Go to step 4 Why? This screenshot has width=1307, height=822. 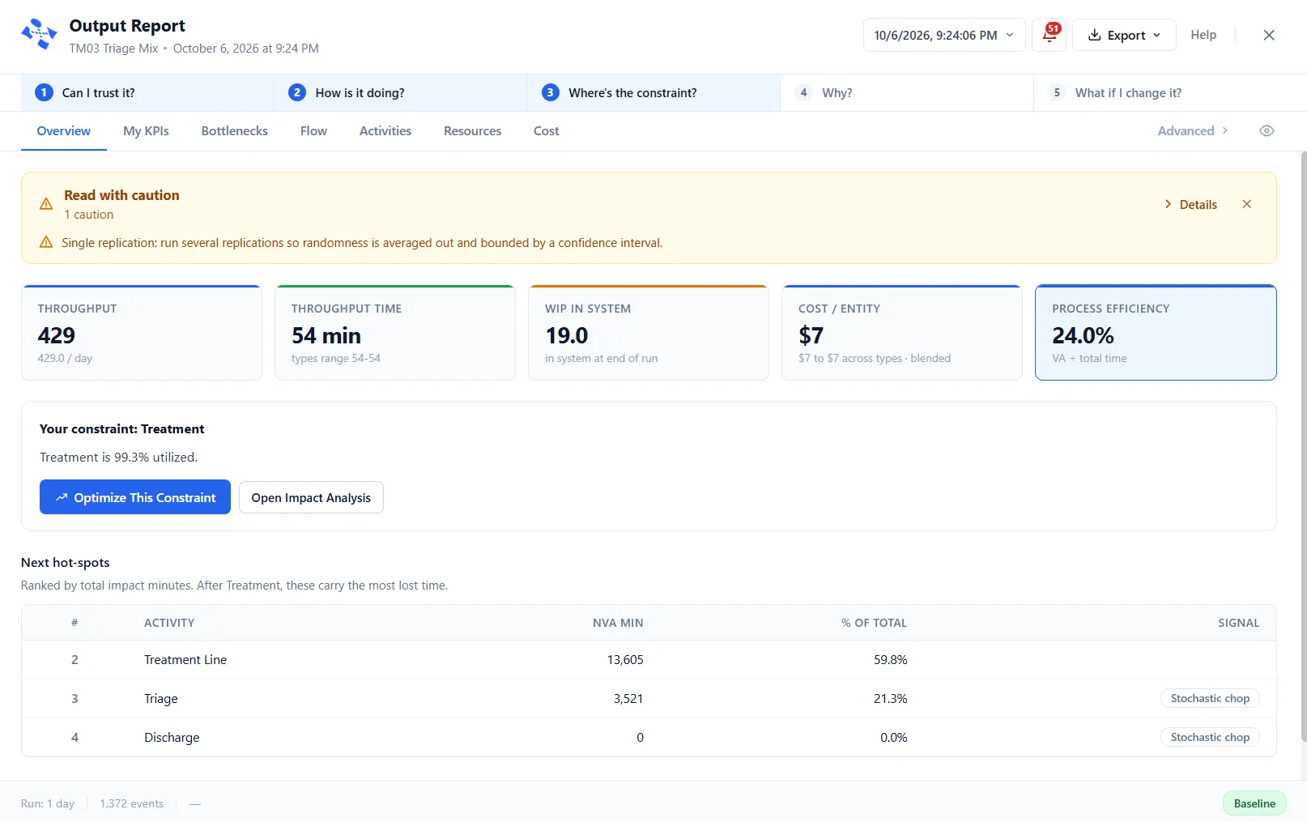point(907,93)
